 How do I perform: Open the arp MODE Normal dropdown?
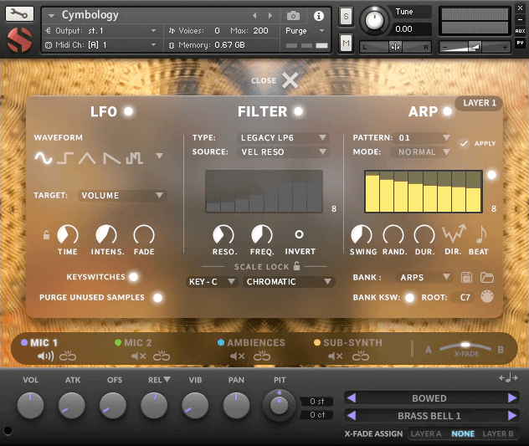click(x=421, y=151)
